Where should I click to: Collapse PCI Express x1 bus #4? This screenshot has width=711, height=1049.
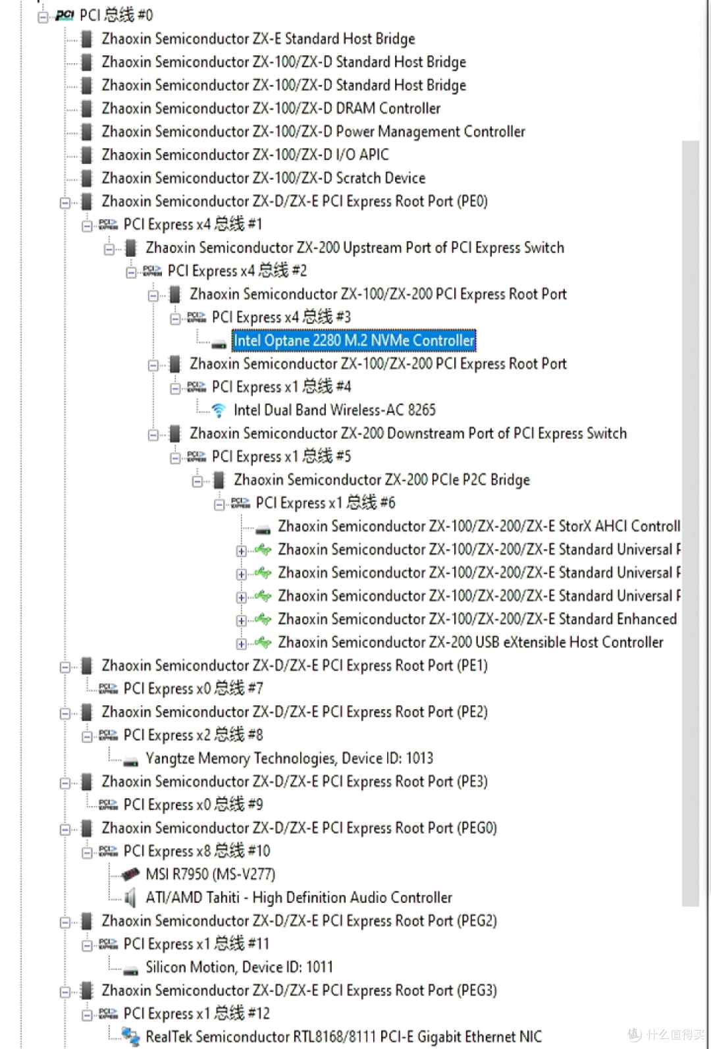[x=175, y=389]
